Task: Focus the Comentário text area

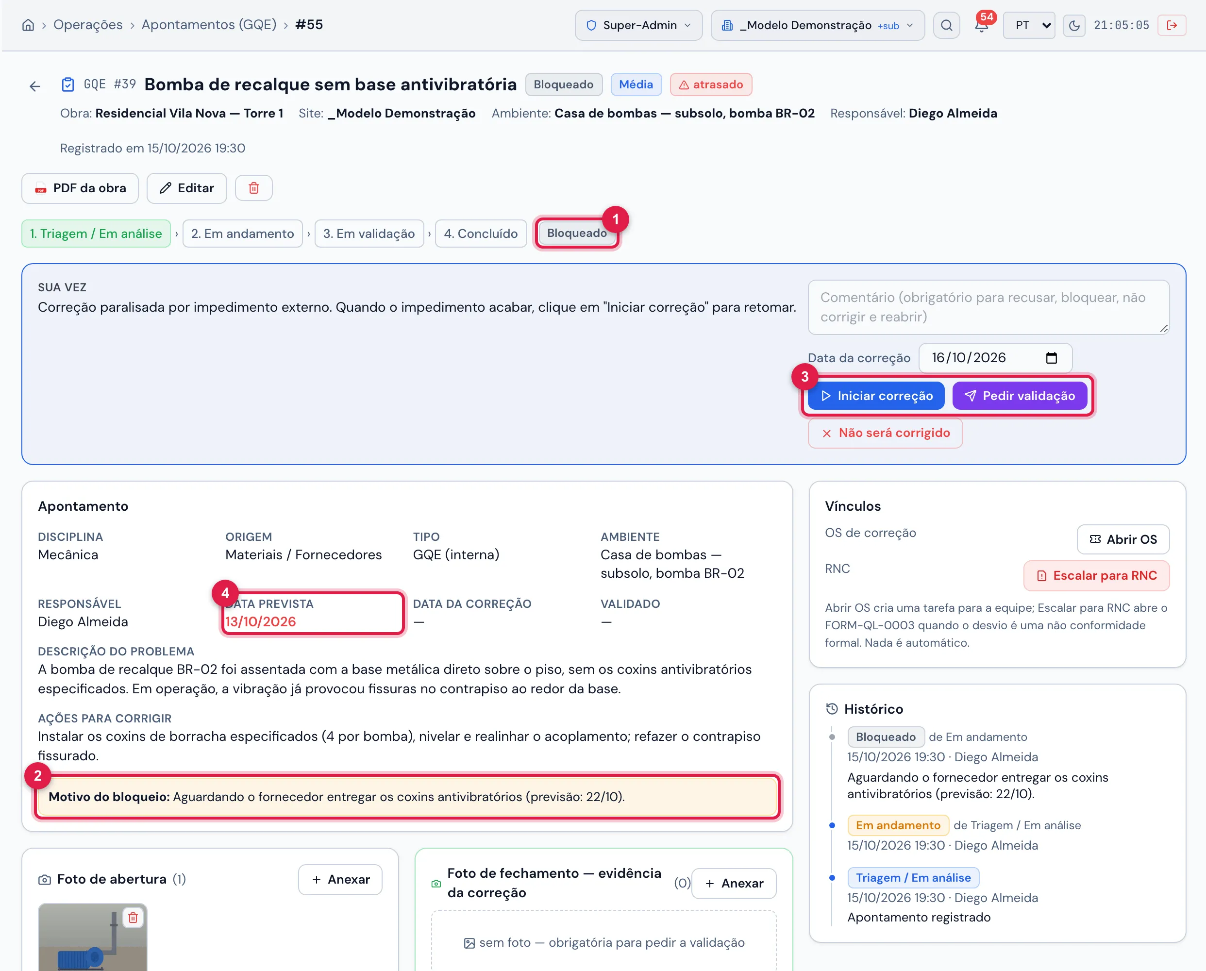Action: [988, 307]
